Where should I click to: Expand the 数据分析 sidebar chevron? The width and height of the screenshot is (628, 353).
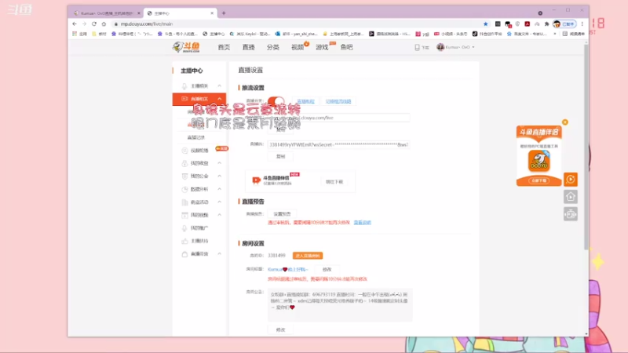coord(220,189)
